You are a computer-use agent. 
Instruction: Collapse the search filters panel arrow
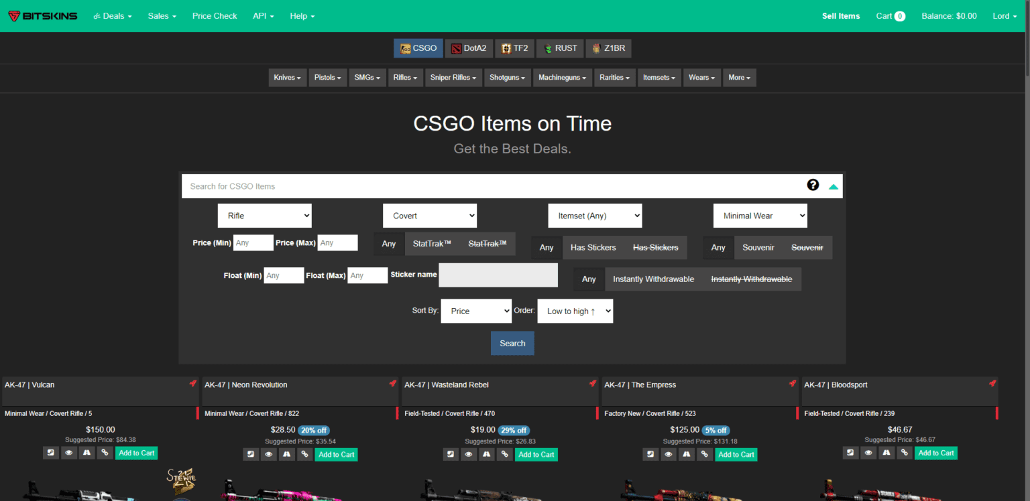click(x=833, y=187)
